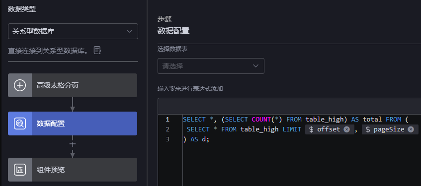
Task: Open the help document icon beside 直接连接到关系型数据库
Action: click(x=97, y=50)
